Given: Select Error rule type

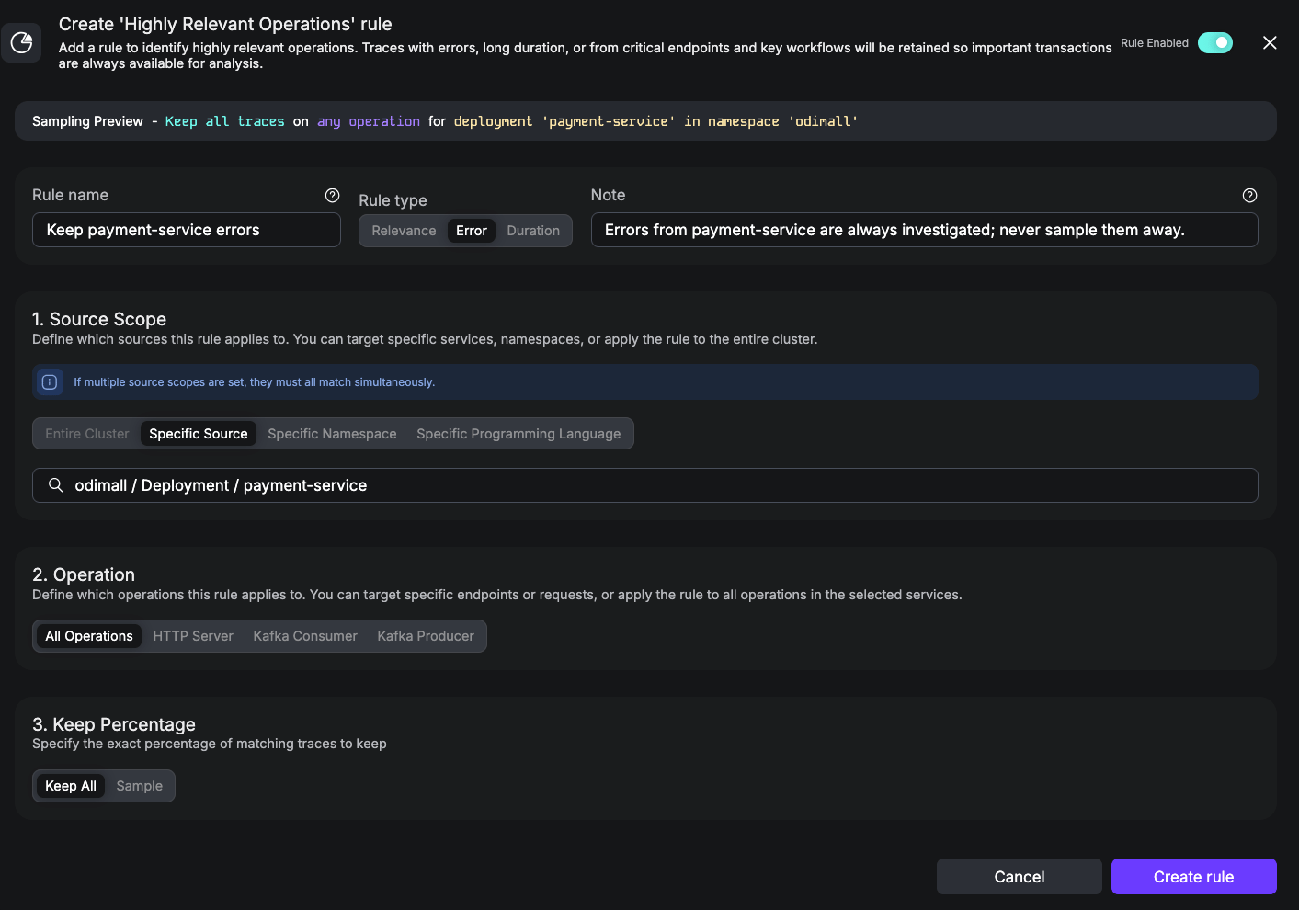Looking at the screenshot, I should 472,231.
